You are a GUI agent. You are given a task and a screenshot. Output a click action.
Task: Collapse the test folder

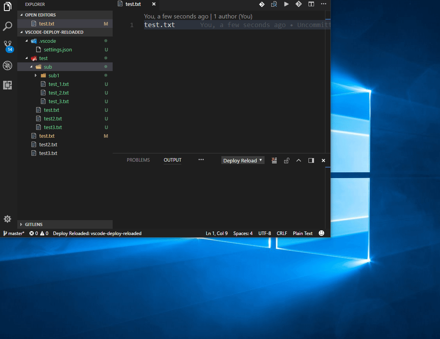click(27, 58)
